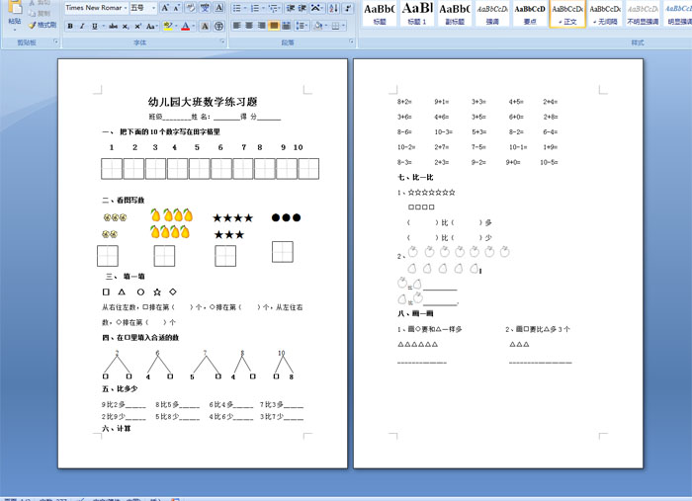Image resolution: width=692 pixels, height=501 pixels.
Task: Apply superscript formatting
Action: (x=137, y=27)
